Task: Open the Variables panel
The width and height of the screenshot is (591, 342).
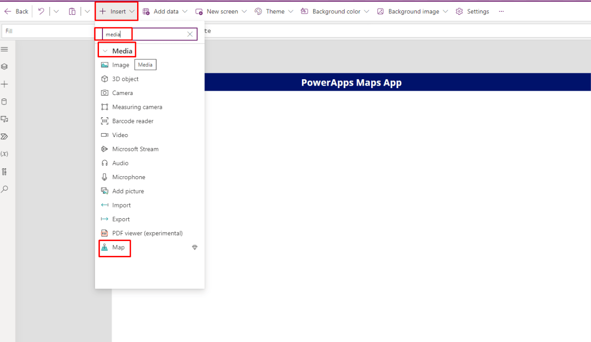Action: click(4, 153)
